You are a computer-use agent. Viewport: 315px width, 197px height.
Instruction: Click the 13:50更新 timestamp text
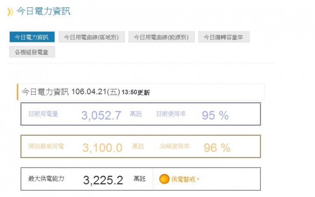point(136,93)
